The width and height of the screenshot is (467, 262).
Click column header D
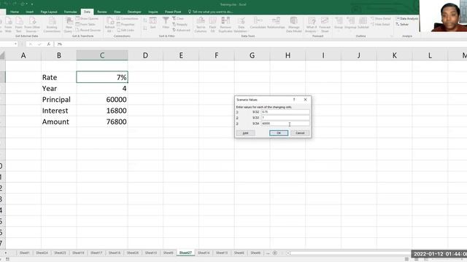point(145,55)
